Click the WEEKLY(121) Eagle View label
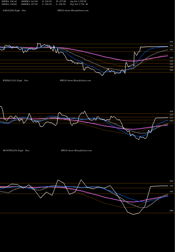This screenshot has width=175, height=252. [x=15, y=80]
